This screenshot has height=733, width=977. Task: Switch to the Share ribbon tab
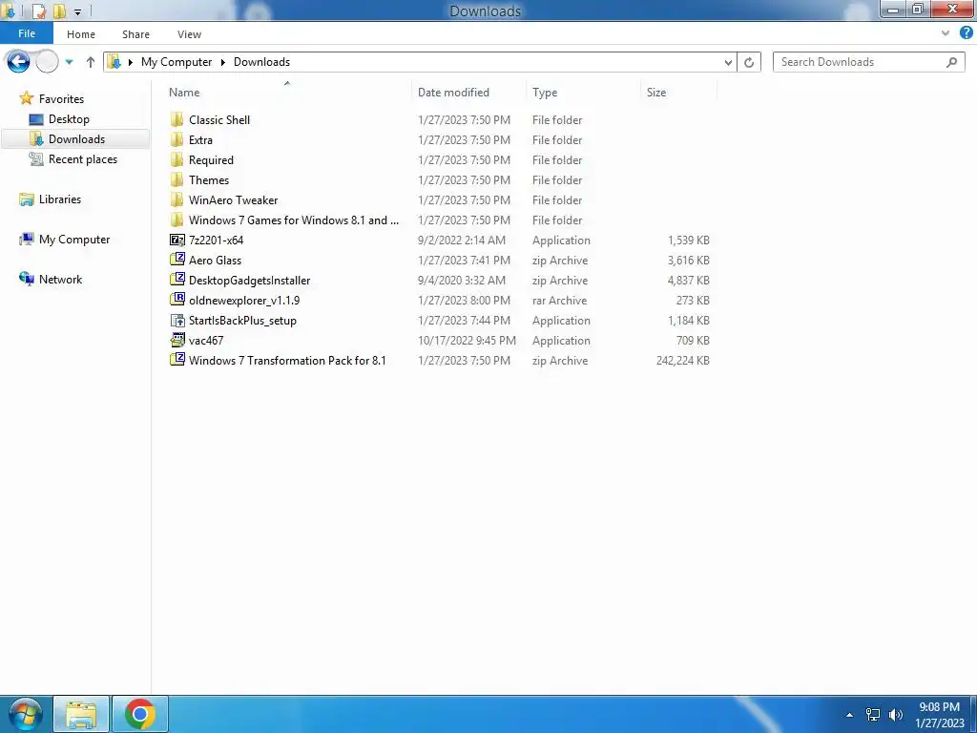[135, 34]
